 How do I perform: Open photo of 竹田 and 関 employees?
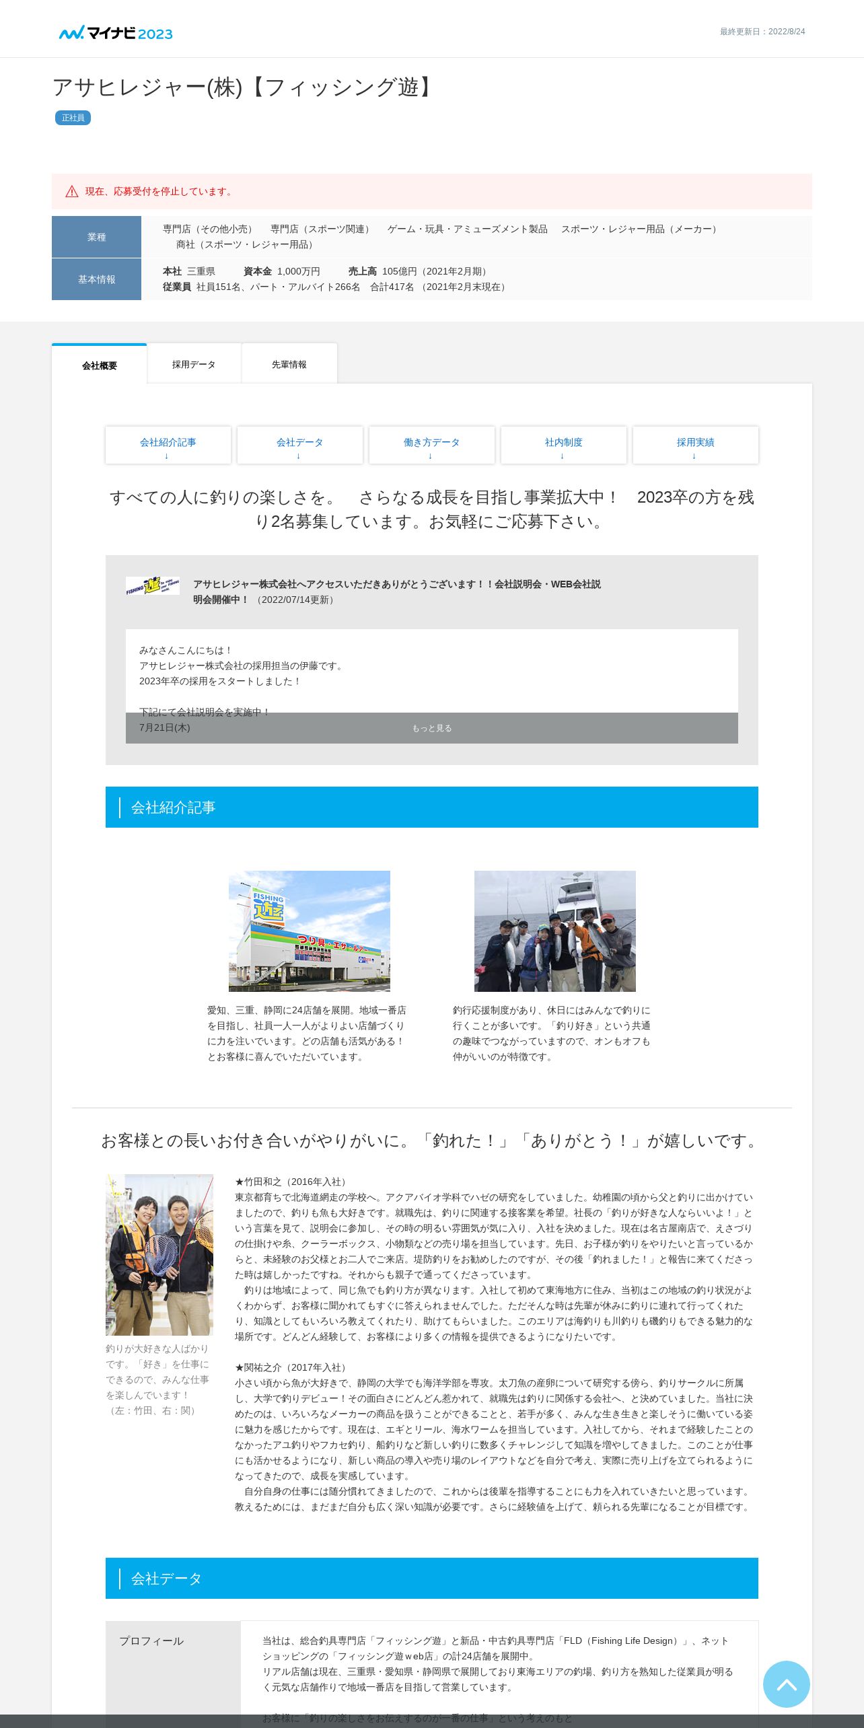(159, 1255)
